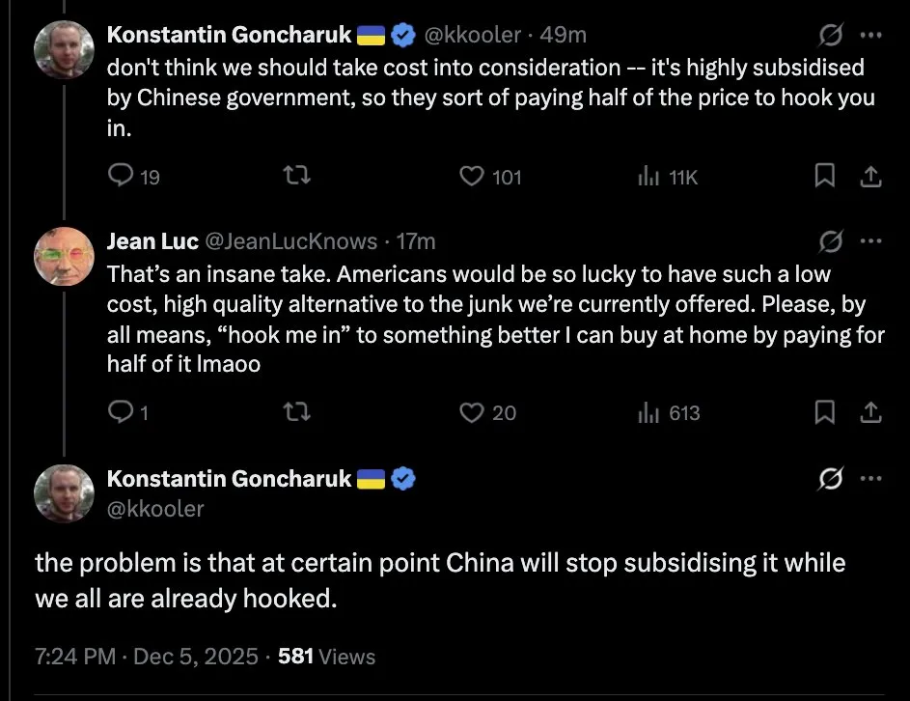Bookmark Jean Luc's tweet
The image size is (910, 701).
click(x=825, y=412)
